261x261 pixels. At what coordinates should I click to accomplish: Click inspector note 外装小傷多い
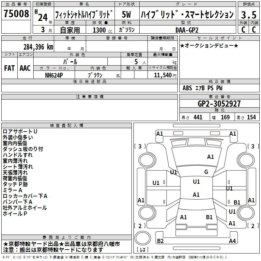tap(18, 137)
